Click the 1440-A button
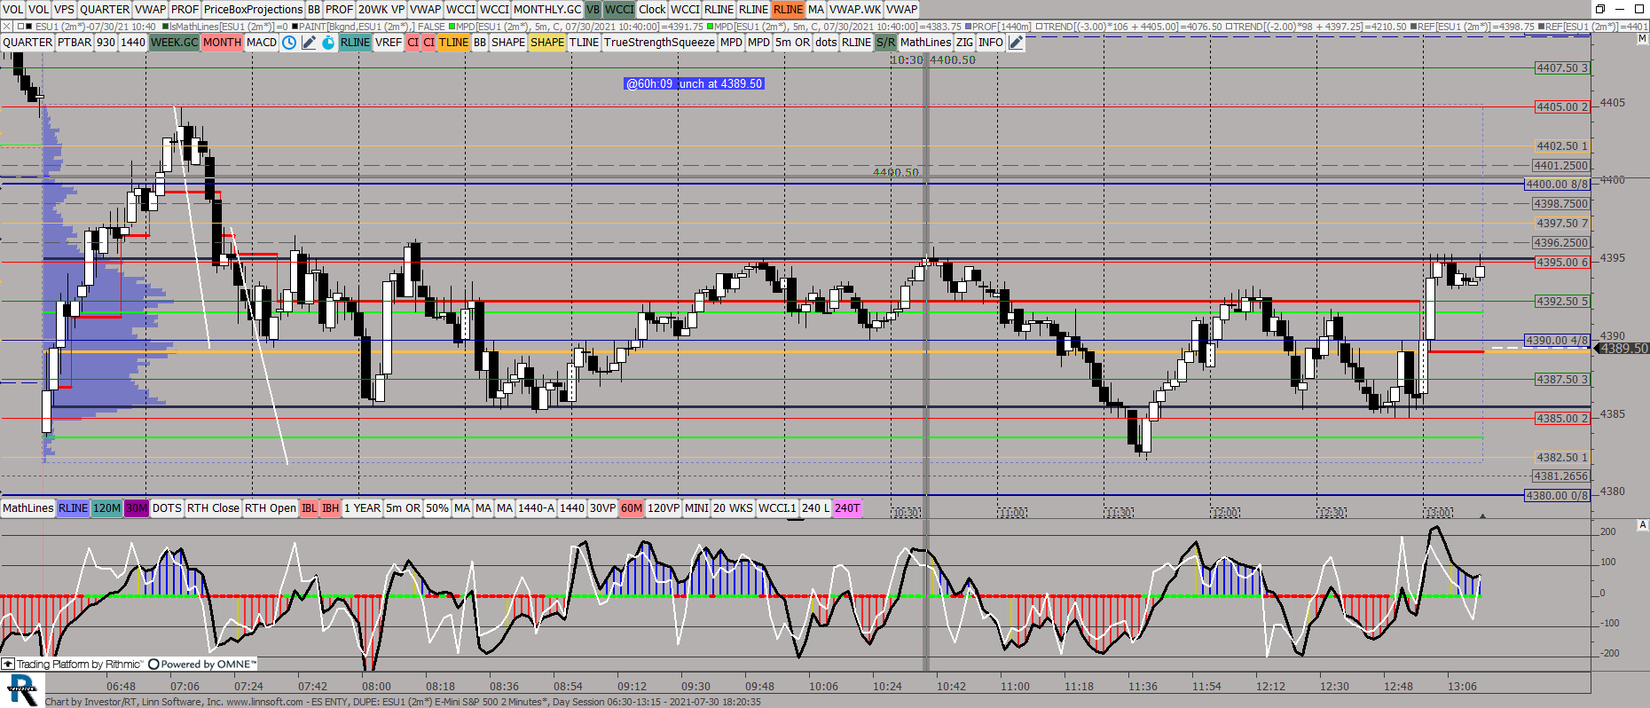Screen dimensions: 1650x708 (536, 508)
